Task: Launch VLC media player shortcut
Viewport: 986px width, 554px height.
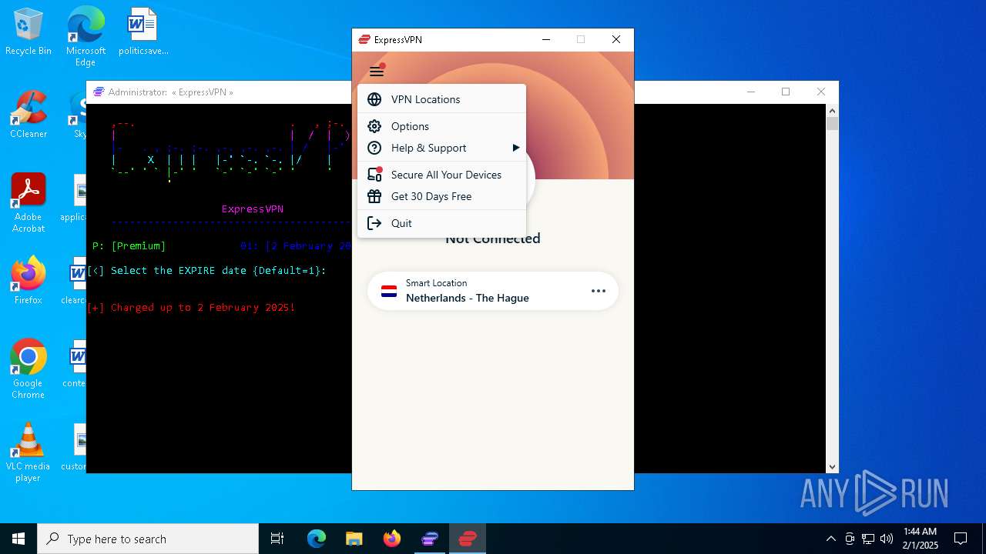Action: click(29, 452)
